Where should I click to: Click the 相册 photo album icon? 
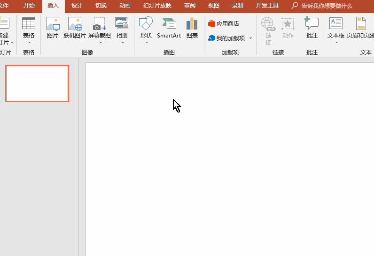point(122,23)
